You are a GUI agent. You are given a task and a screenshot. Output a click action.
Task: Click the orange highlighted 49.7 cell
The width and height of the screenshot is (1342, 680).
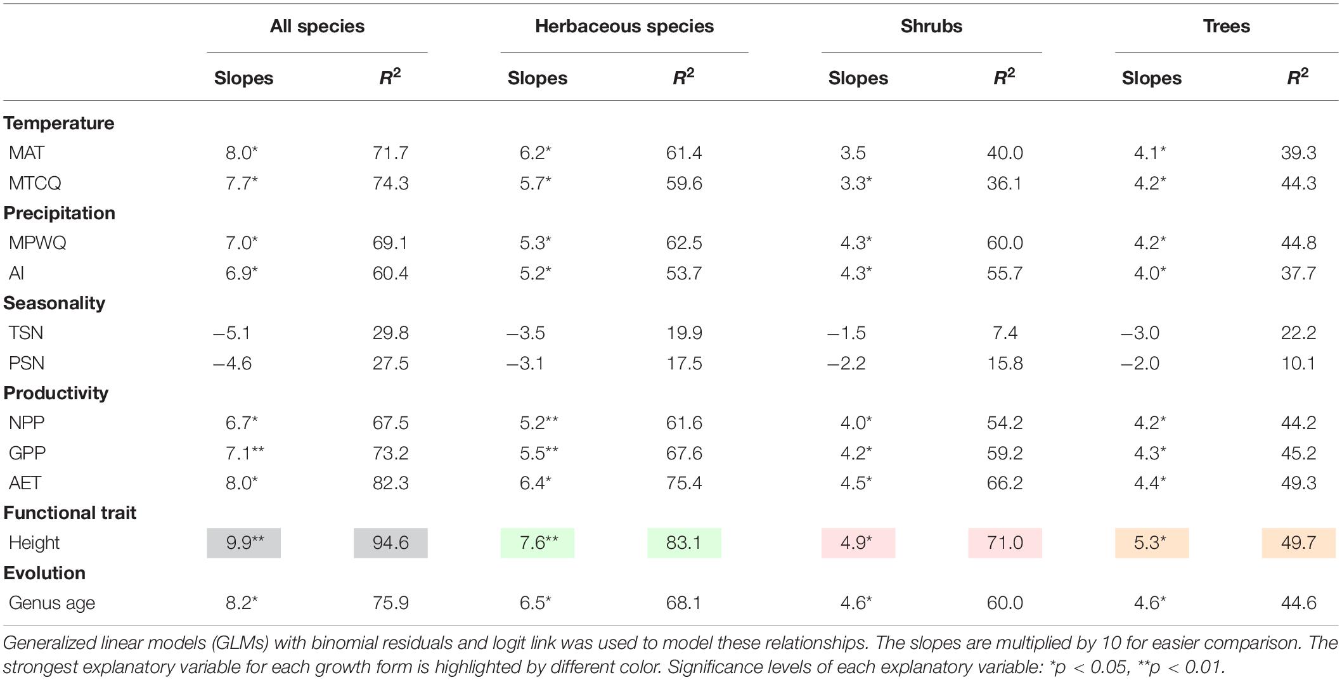pyautogui.click(x=1298, y=543)
